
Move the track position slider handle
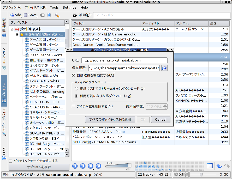click(x=201, y=175)
